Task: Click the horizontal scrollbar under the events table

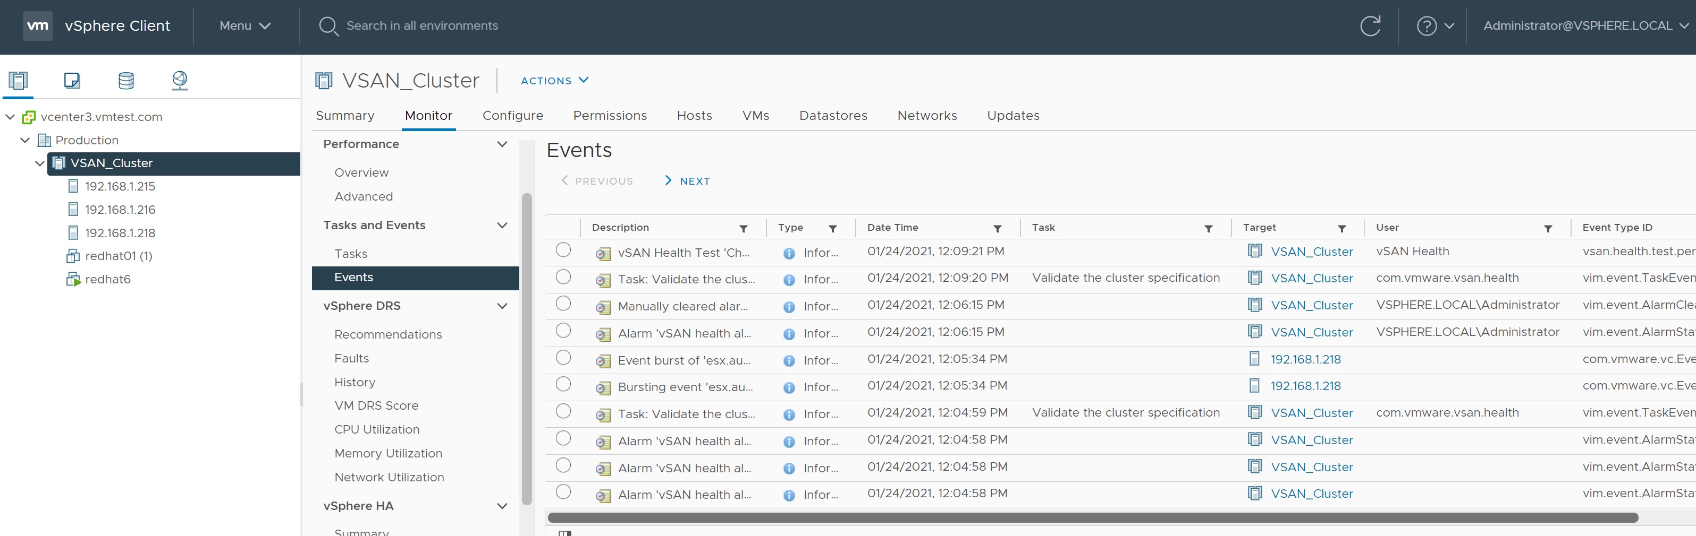Action: 1092,517
